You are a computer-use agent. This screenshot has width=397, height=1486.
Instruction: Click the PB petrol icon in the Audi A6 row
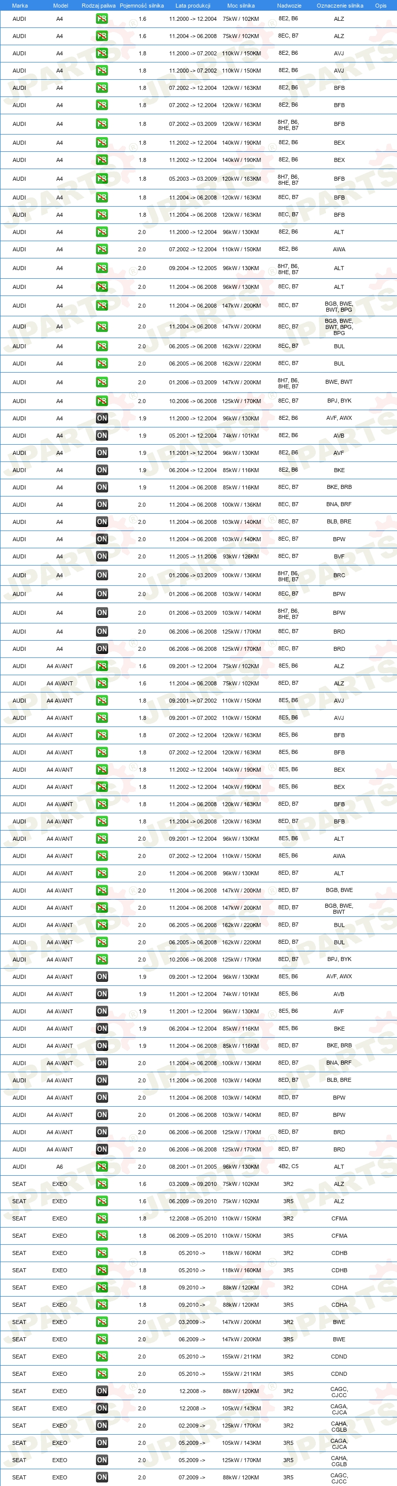tap(102, 1167)
